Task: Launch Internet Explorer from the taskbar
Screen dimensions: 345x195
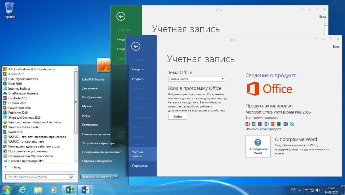Action: click(x=23, y=190)
